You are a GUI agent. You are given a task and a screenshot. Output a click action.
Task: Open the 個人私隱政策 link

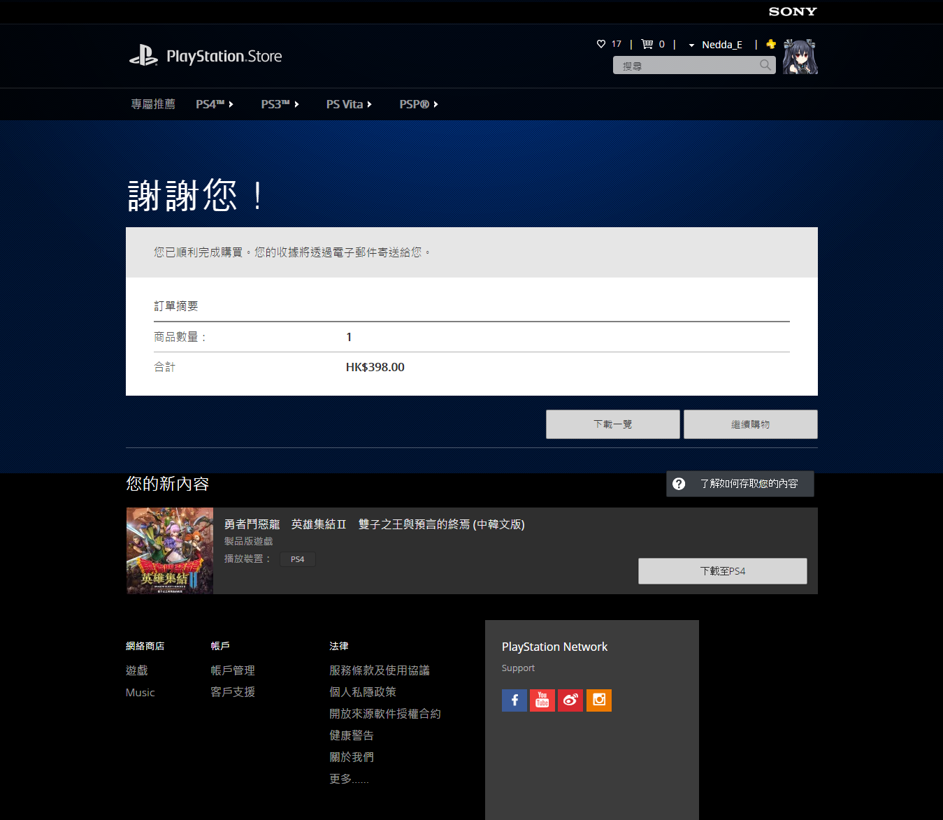(x=363, y=692)
